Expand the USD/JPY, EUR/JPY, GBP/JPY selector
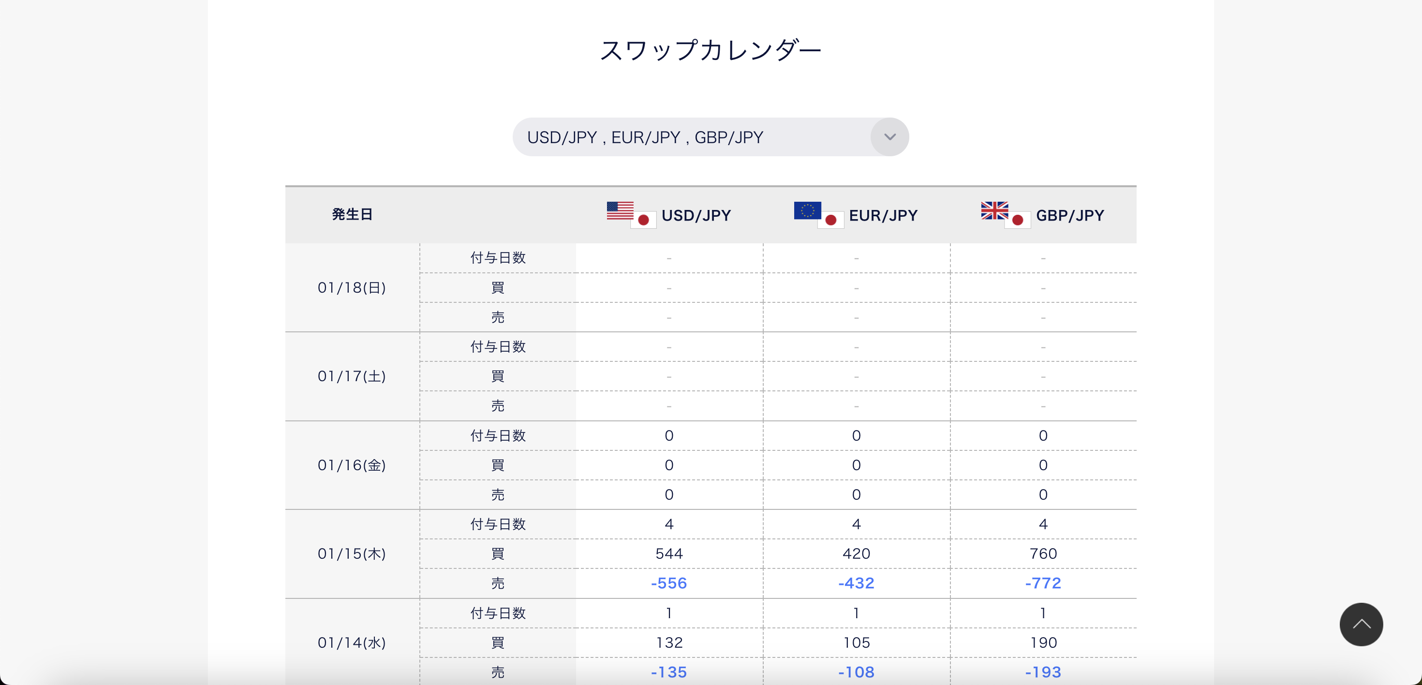 690,137
